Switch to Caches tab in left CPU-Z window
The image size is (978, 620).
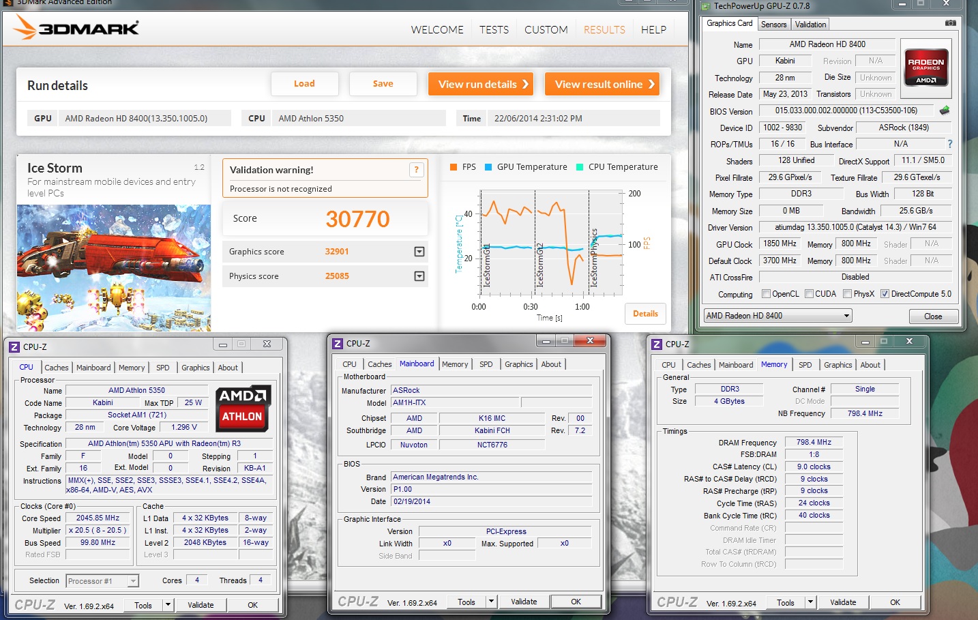tap(57, 368)
